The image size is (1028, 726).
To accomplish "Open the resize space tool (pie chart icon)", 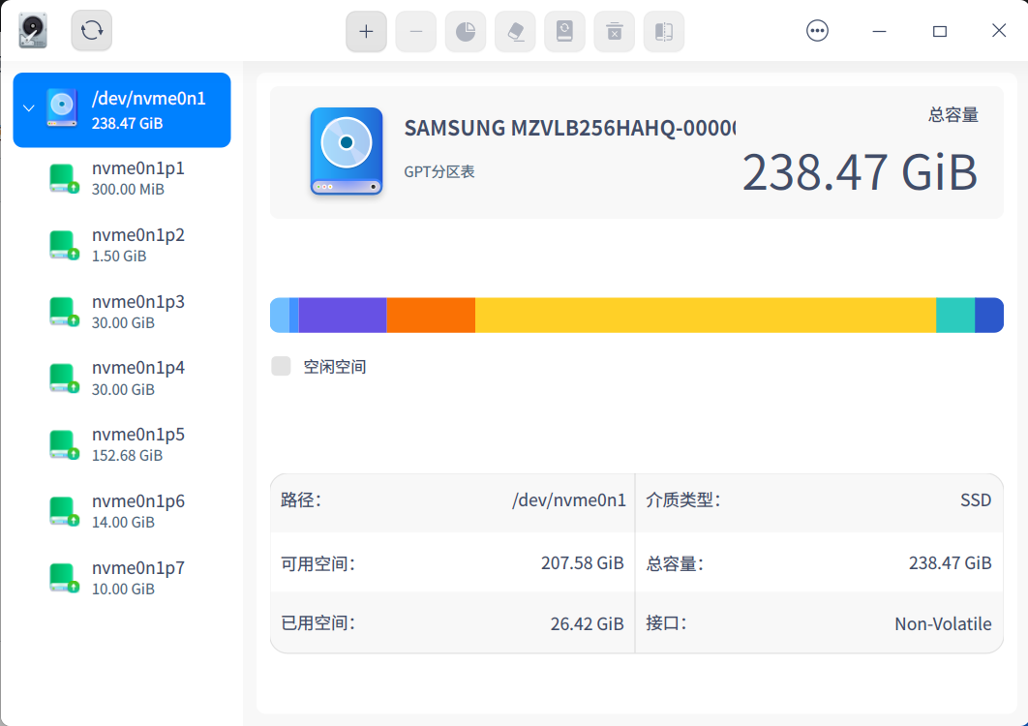I will tap(466, 31).
